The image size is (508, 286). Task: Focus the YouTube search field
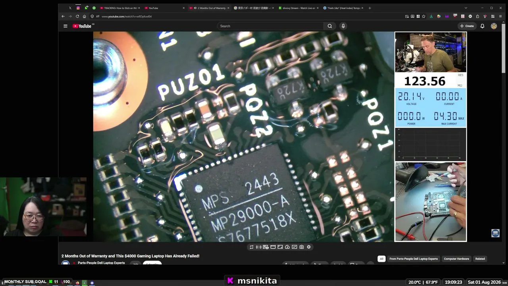pyautogui.click(x=270, y=26)
